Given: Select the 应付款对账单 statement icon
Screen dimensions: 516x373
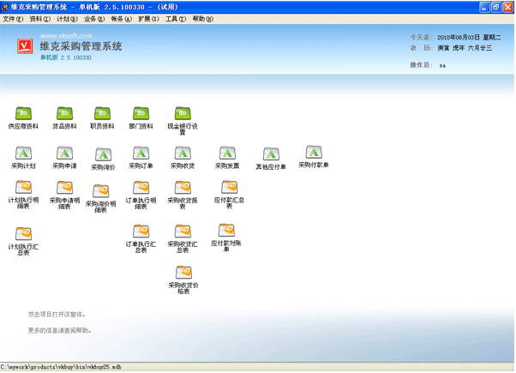Looking at the screenshot, I should coord(226,238).
